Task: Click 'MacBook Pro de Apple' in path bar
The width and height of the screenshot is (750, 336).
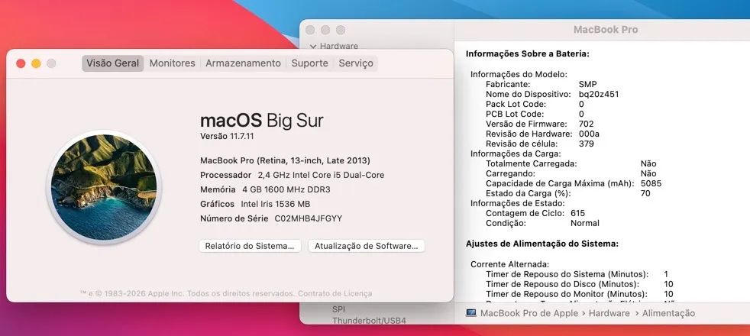Action: (x=529, y=314)
